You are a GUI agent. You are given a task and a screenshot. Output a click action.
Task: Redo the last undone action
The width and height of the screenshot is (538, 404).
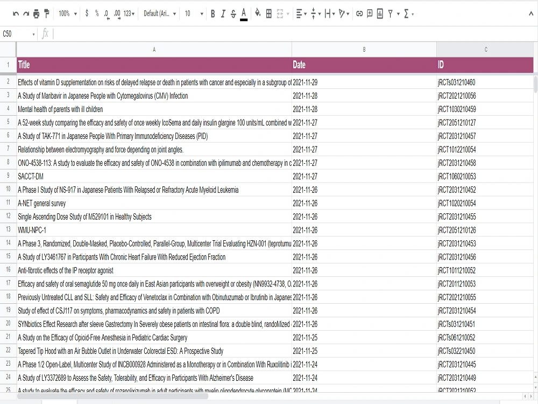click(x=26, y=14)
